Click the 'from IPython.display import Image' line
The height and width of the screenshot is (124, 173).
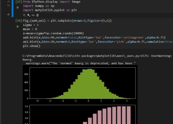52,2
